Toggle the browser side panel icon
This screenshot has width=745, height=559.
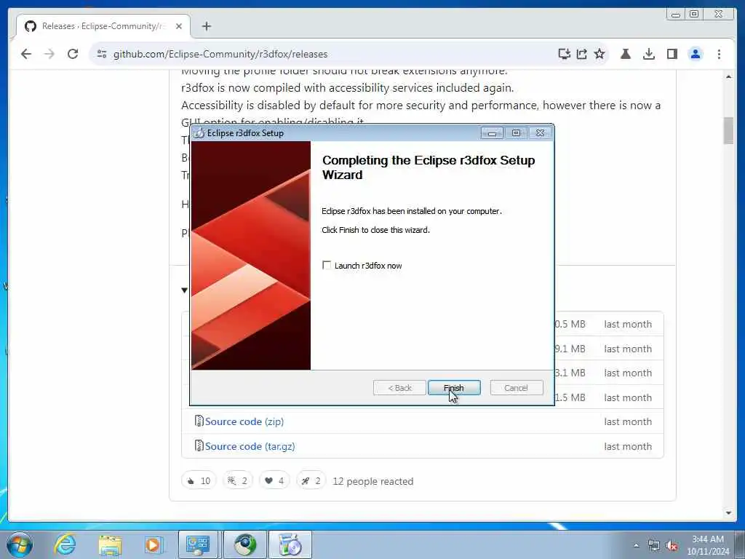pos(672,54)
